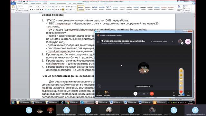The height and width of the screenshot is (116, 206).
Task: Select the Format Painter tool in Word
Action: pyautogui.click(x=22, y=10)
